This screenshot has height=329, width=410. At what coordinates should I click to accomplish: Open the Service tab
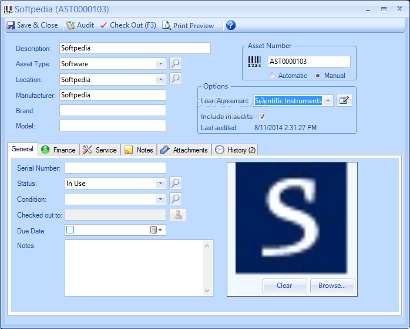pos(100,150)
